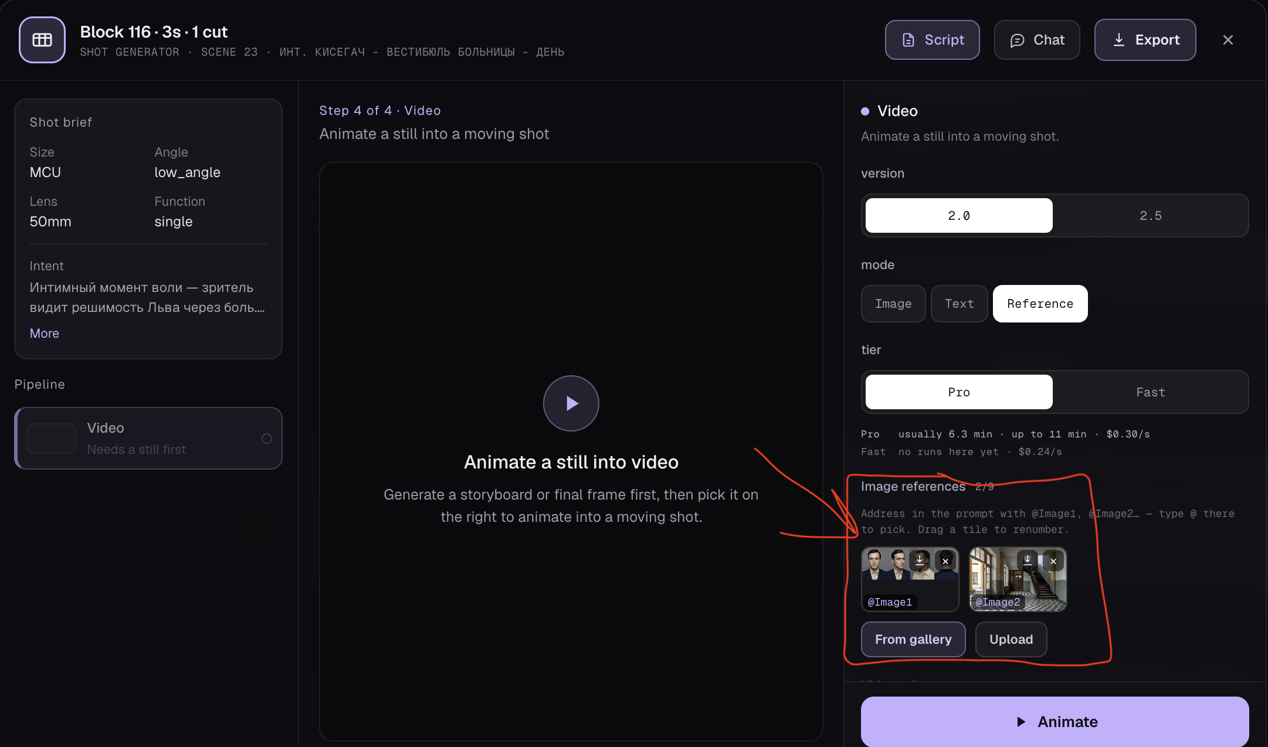The image size is (1268, 747).
Task: Remove the @Image1 reference tile
Action: [945, 561]
